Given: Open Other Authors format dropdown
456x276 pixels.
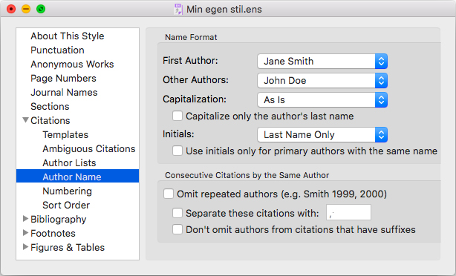Looking at the screenshot, I should click(x=322, y=80).
